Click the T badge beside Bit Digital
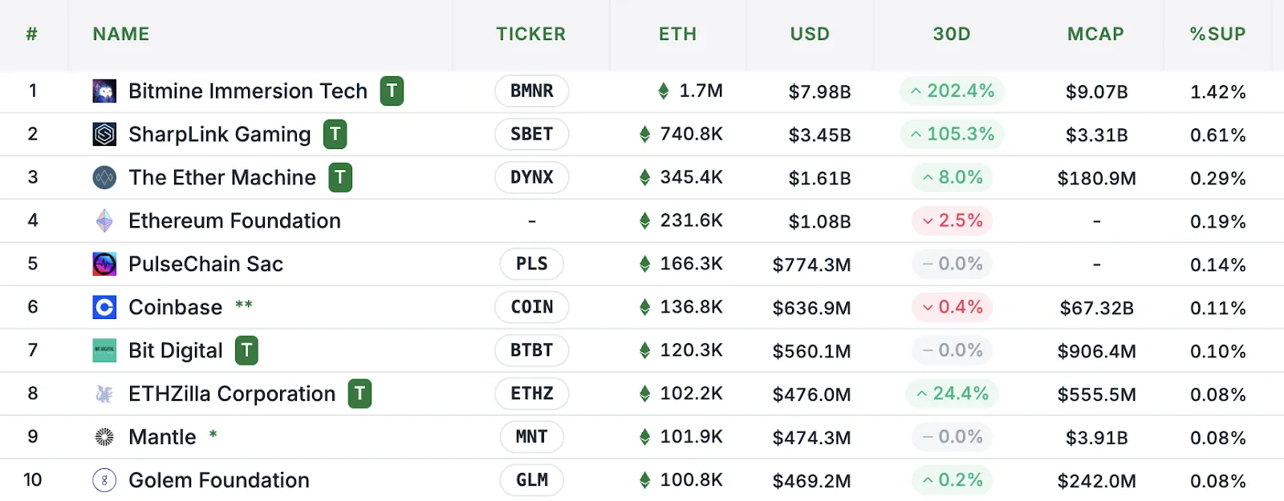 (246, 350)
